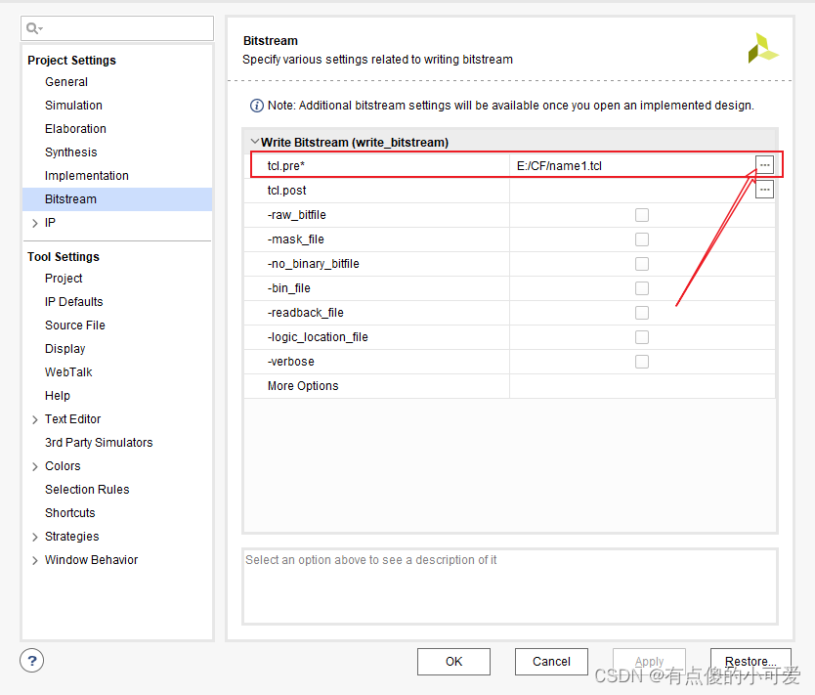Browse for tcl.post file with ellipsis button
Viewport: 815px width, 695px height.
tap(764, 190)
